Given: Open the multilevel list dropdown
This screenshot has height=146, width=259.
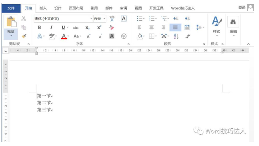Looking at the screenshot, I should (x=168, y=18).
